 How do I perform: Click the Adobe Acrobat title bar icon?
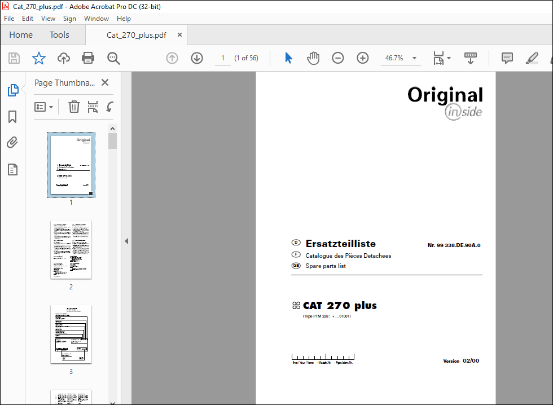(6, 6)
